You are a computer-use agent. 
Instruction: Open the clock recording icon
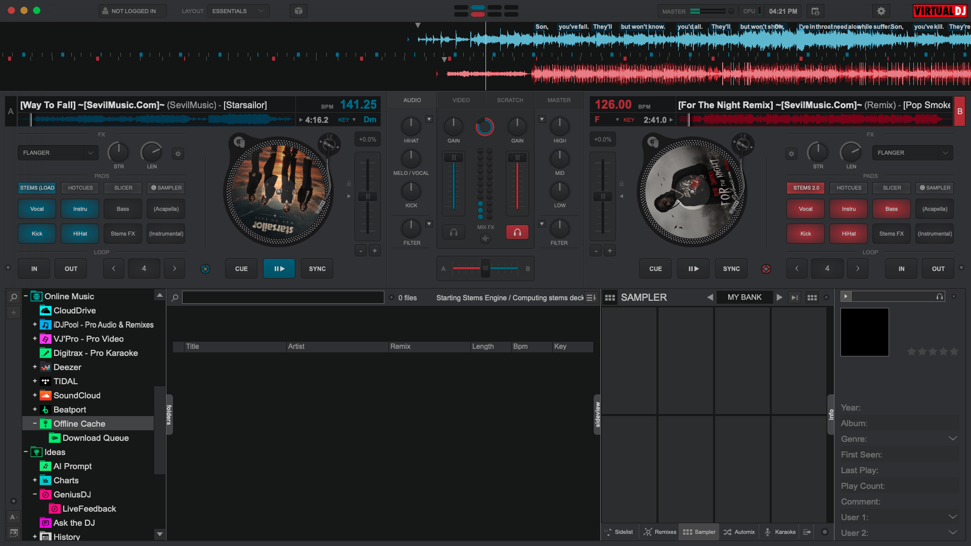point(815,11)
